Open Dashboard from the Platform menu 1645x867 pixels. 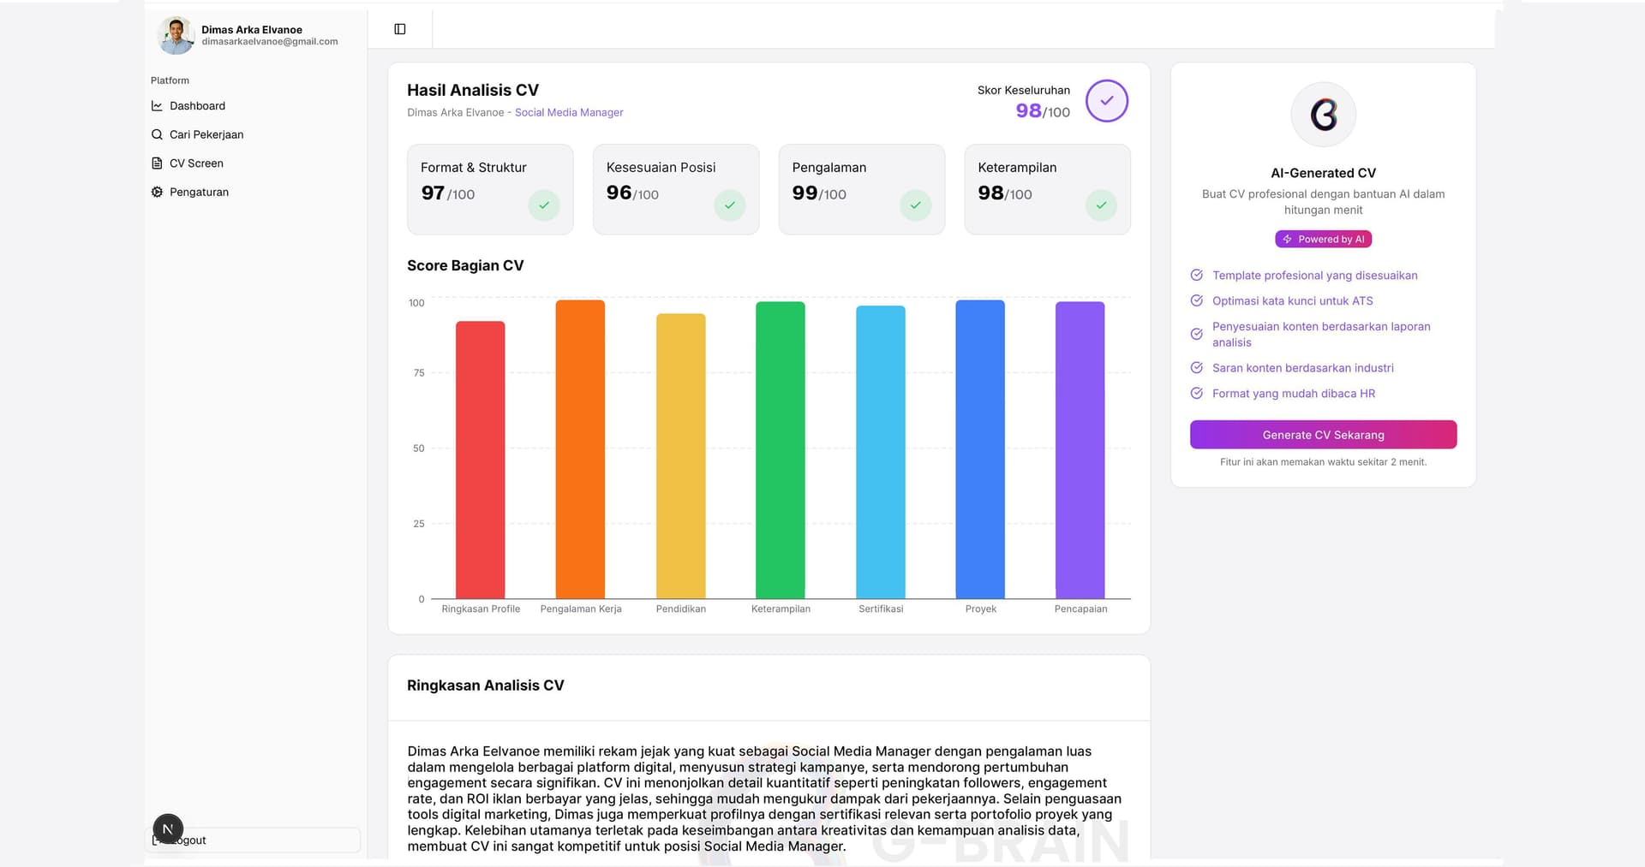coord(198,105)
